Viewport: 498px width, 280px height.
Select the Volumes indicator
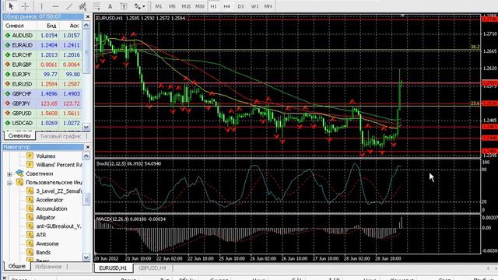(x=45, y=156)
